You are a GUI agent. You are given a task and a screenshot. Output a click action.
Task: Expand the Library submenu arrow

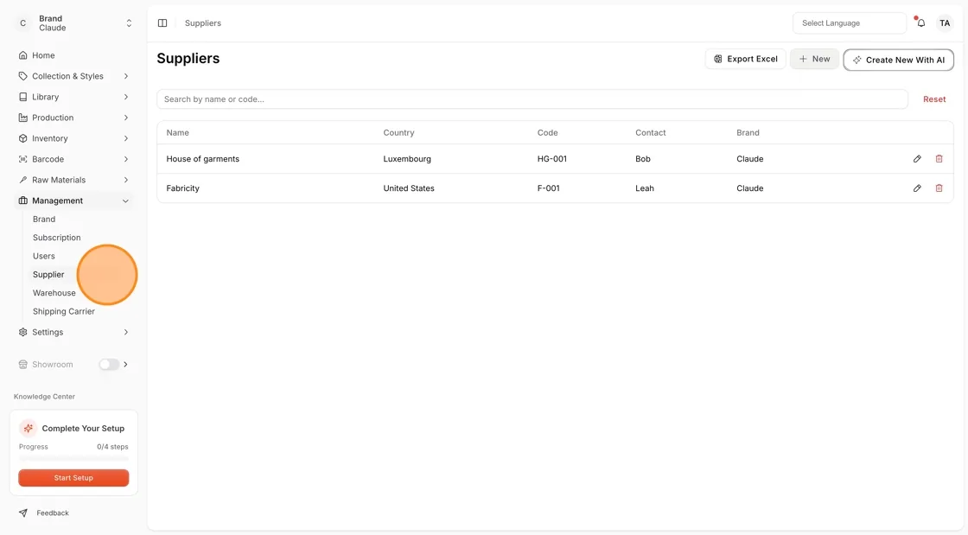pyautogui.click(x=126, y=97)
